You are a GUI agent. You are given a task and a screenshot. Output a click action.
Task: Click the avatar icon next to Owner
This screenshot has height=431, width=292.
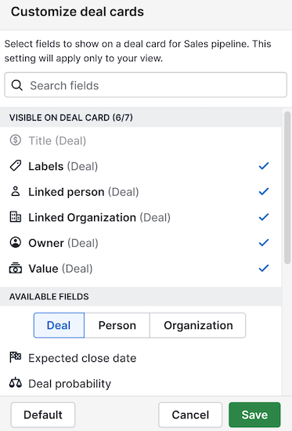point(16,242)
